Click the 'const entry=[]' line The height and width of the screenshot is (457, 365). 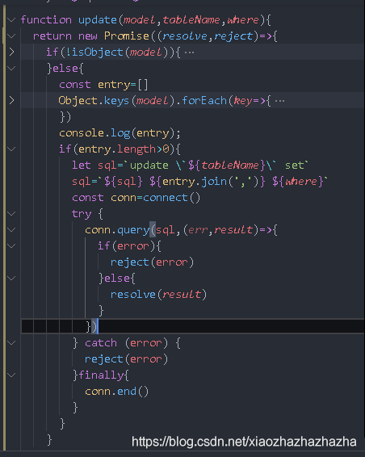point(103,85)
